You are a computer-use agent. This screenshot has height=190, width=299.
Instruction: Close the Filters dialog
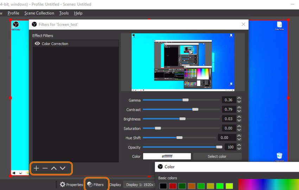pos(243,24)
